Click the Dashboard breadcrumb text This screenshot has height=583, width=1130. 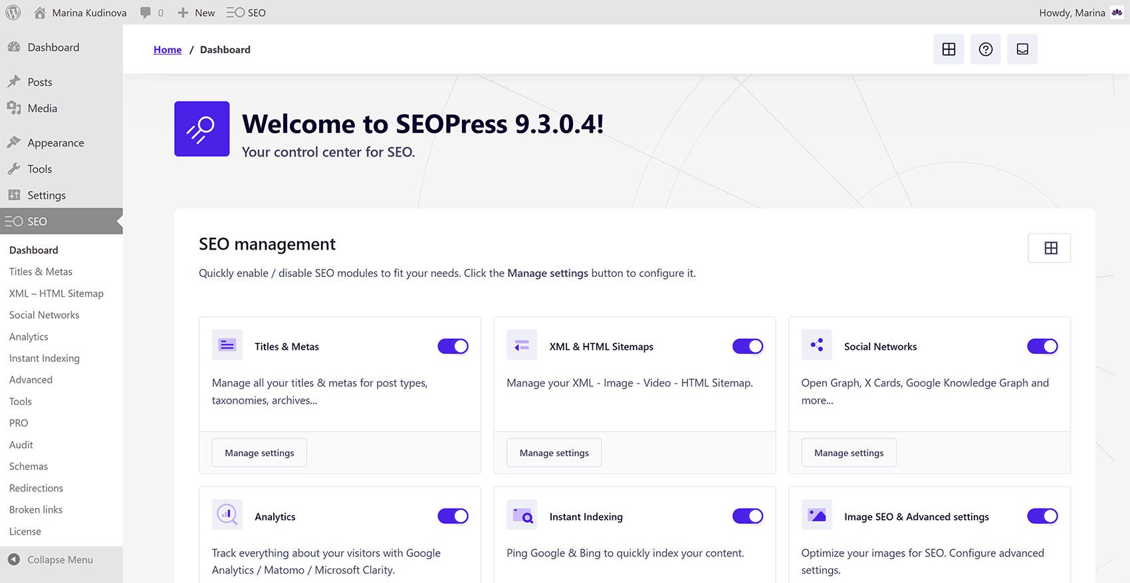pyautogui.click(x=225, y=50)
